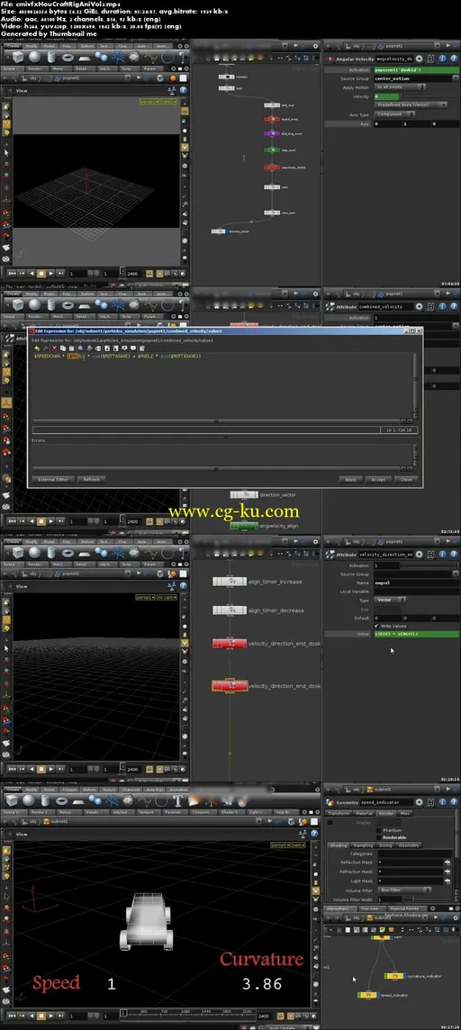Image resolution: width=461 pixels, height=1030 pixels.
Task: Switch to the Material Palette pane tab
Action: 407,908
